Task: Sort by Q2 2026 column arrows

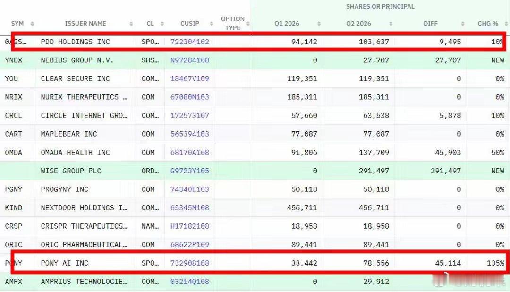Action: tap(391, 24)
